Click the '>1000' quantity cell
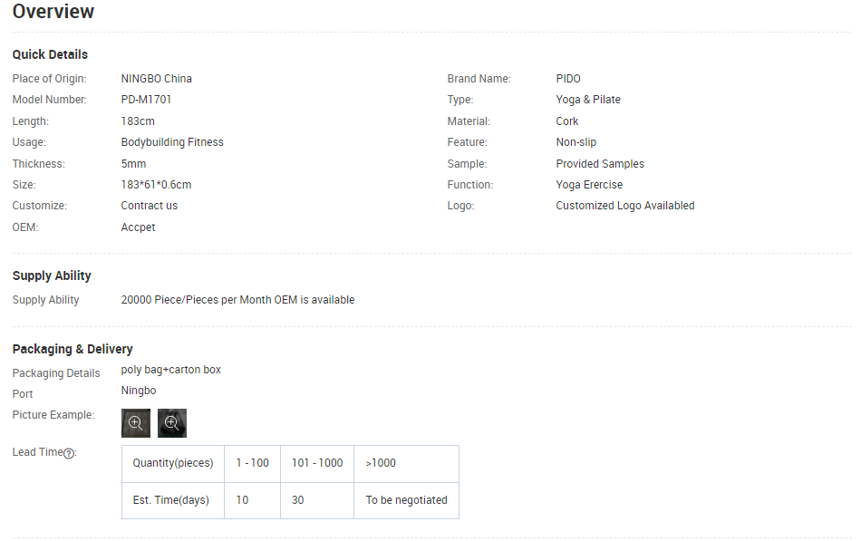Screen dimensions: 861x541 coord(381,463)
